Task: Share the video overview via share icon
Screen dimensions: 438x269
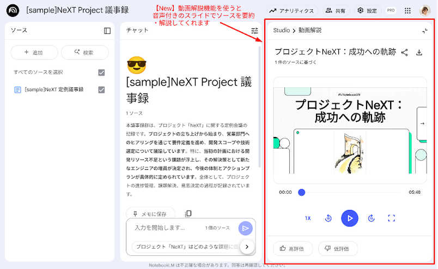Action: click(x=404, y=52)
